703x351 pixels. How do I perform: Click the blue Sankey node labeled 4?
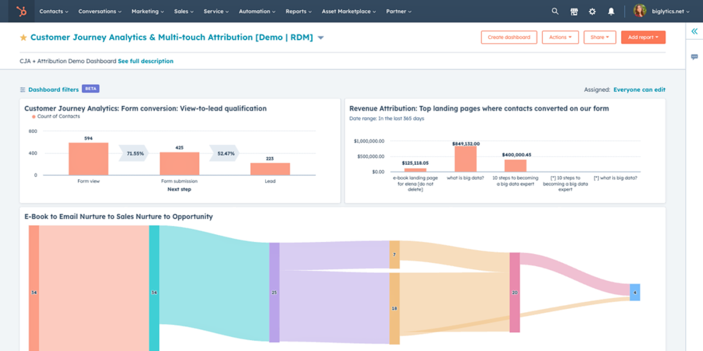pos(635,292)
